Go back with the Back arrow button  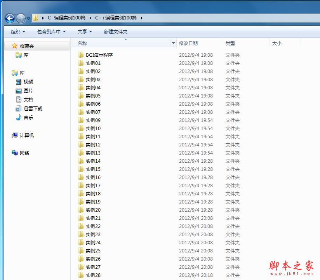point(10,19)
